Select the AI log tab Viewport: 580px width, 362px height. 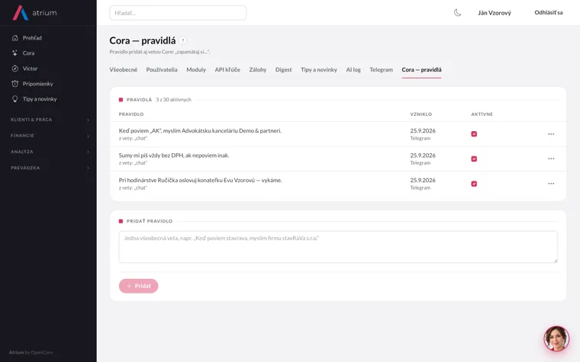pos(353,69)
